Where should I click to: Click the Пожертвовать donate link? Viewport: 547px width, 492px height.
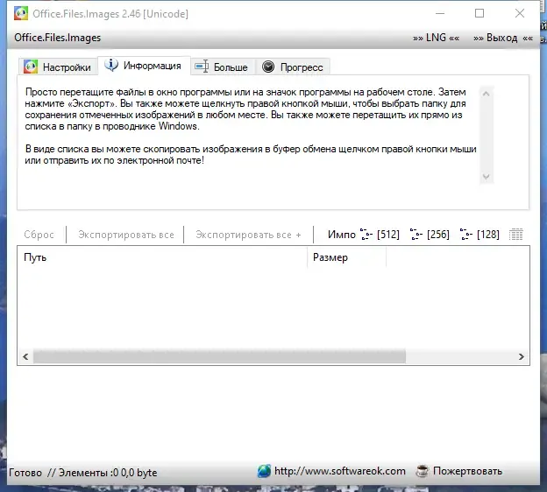click(467, 471)
